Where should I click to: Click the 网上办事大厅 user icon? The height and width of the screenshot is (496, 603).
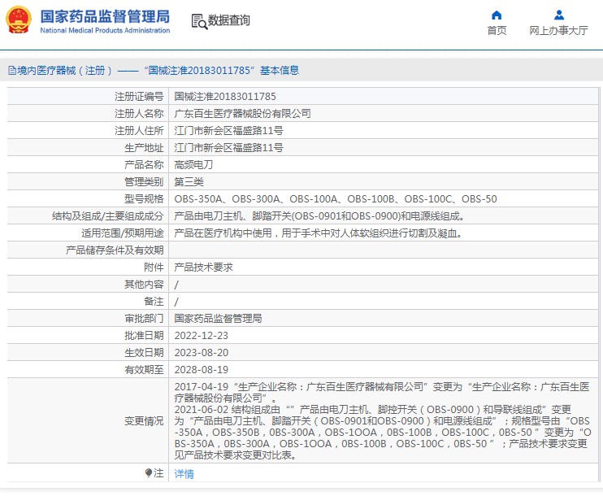559,15
